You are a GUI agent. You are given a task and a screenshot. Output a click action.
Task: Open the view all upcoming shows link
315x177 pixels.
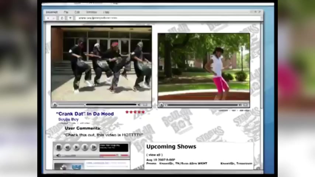point(155,155)
